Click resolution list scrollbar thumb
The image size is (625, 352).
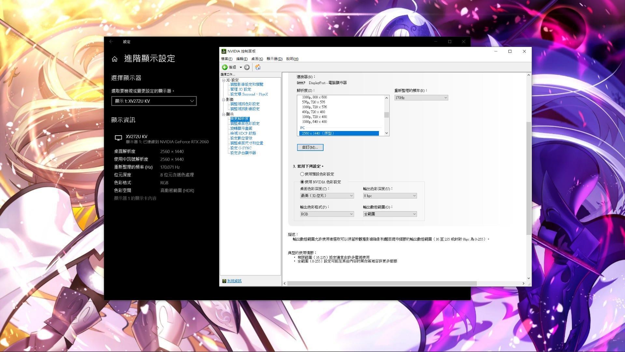click(x=386, y=115)
